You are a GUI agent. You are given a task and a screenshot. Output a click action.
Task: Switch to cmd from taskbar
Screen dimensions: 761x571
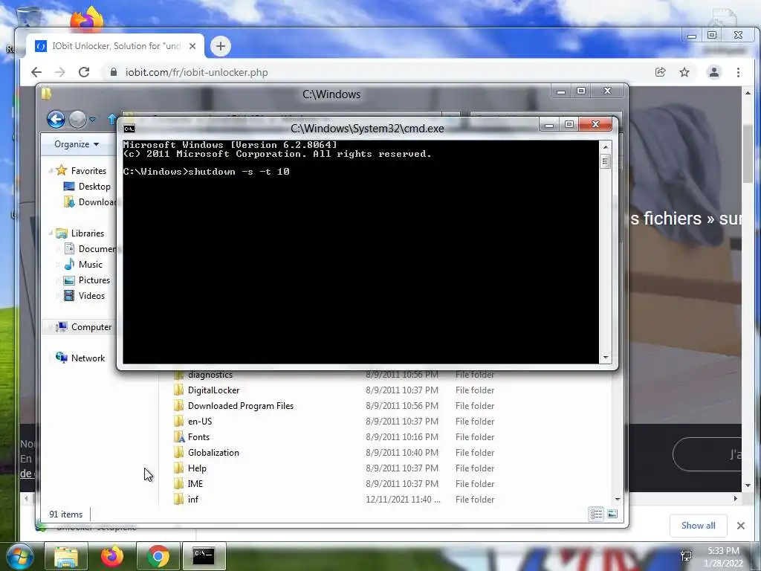pos(204,556)
